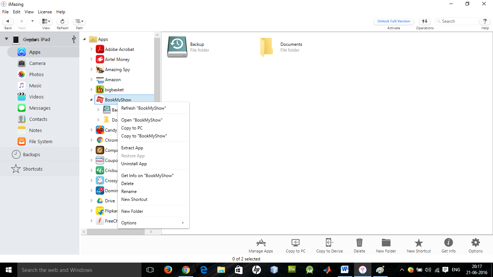Viewport: 493px width, 277px height.
Task: Expand the Amazing Spy tree node
Action: coord(91,70)
